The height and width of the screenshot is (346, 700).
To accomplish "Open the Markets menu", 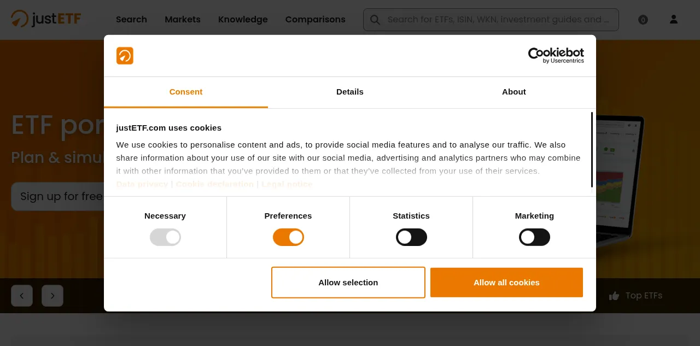I will pyautogui.click(x=183, y=20).
